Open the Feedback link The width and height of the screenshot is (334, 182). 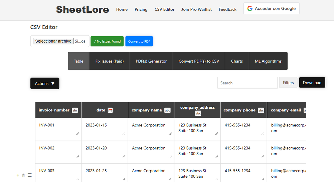pos(227,9)
